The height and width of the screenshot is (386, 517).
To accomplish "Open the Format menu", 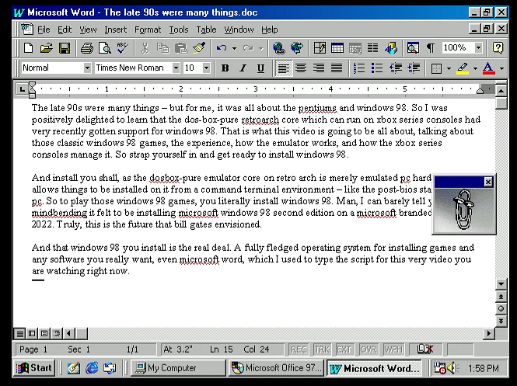I will pyautogui.click(x=148, y=30).
